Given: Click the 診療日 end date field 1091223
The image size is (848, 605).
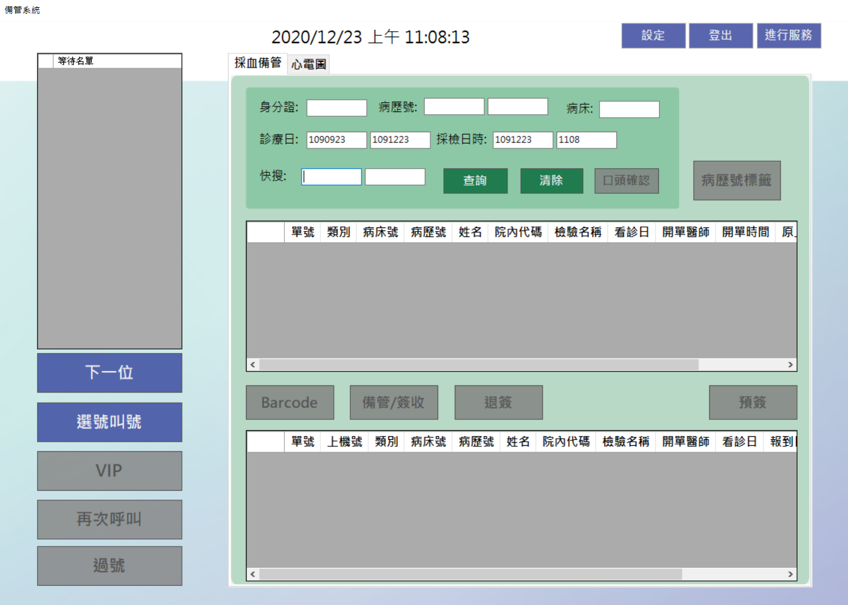Looking at the screenshot, I should pyautogui.click(x=400, y=140).
